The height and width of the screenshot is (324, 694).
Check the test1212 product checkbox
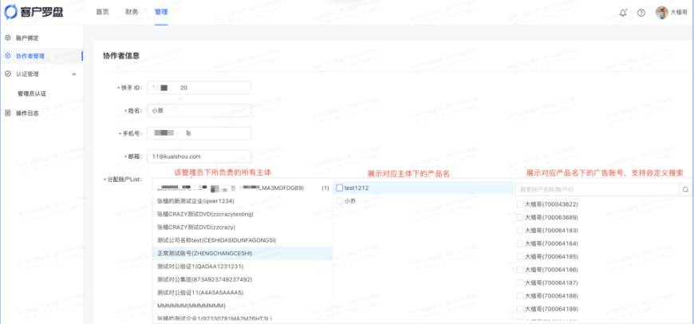[340, 188]
